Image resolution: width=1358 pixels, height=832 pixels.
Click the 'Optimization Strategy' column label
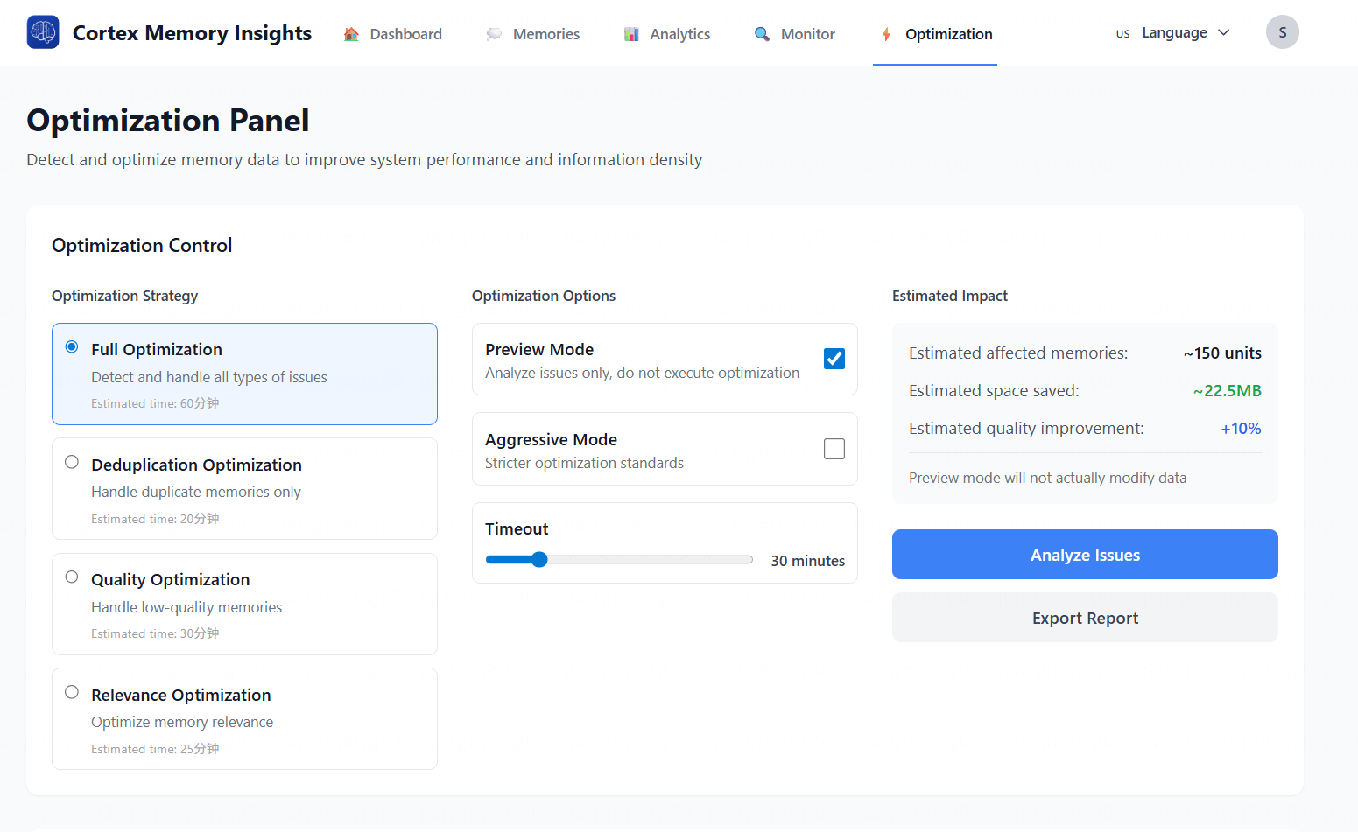point(124,296)
